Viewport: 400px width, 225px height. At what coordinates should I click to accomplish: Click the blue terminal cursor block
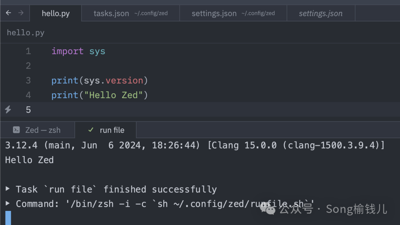click(x=8, y=218)
